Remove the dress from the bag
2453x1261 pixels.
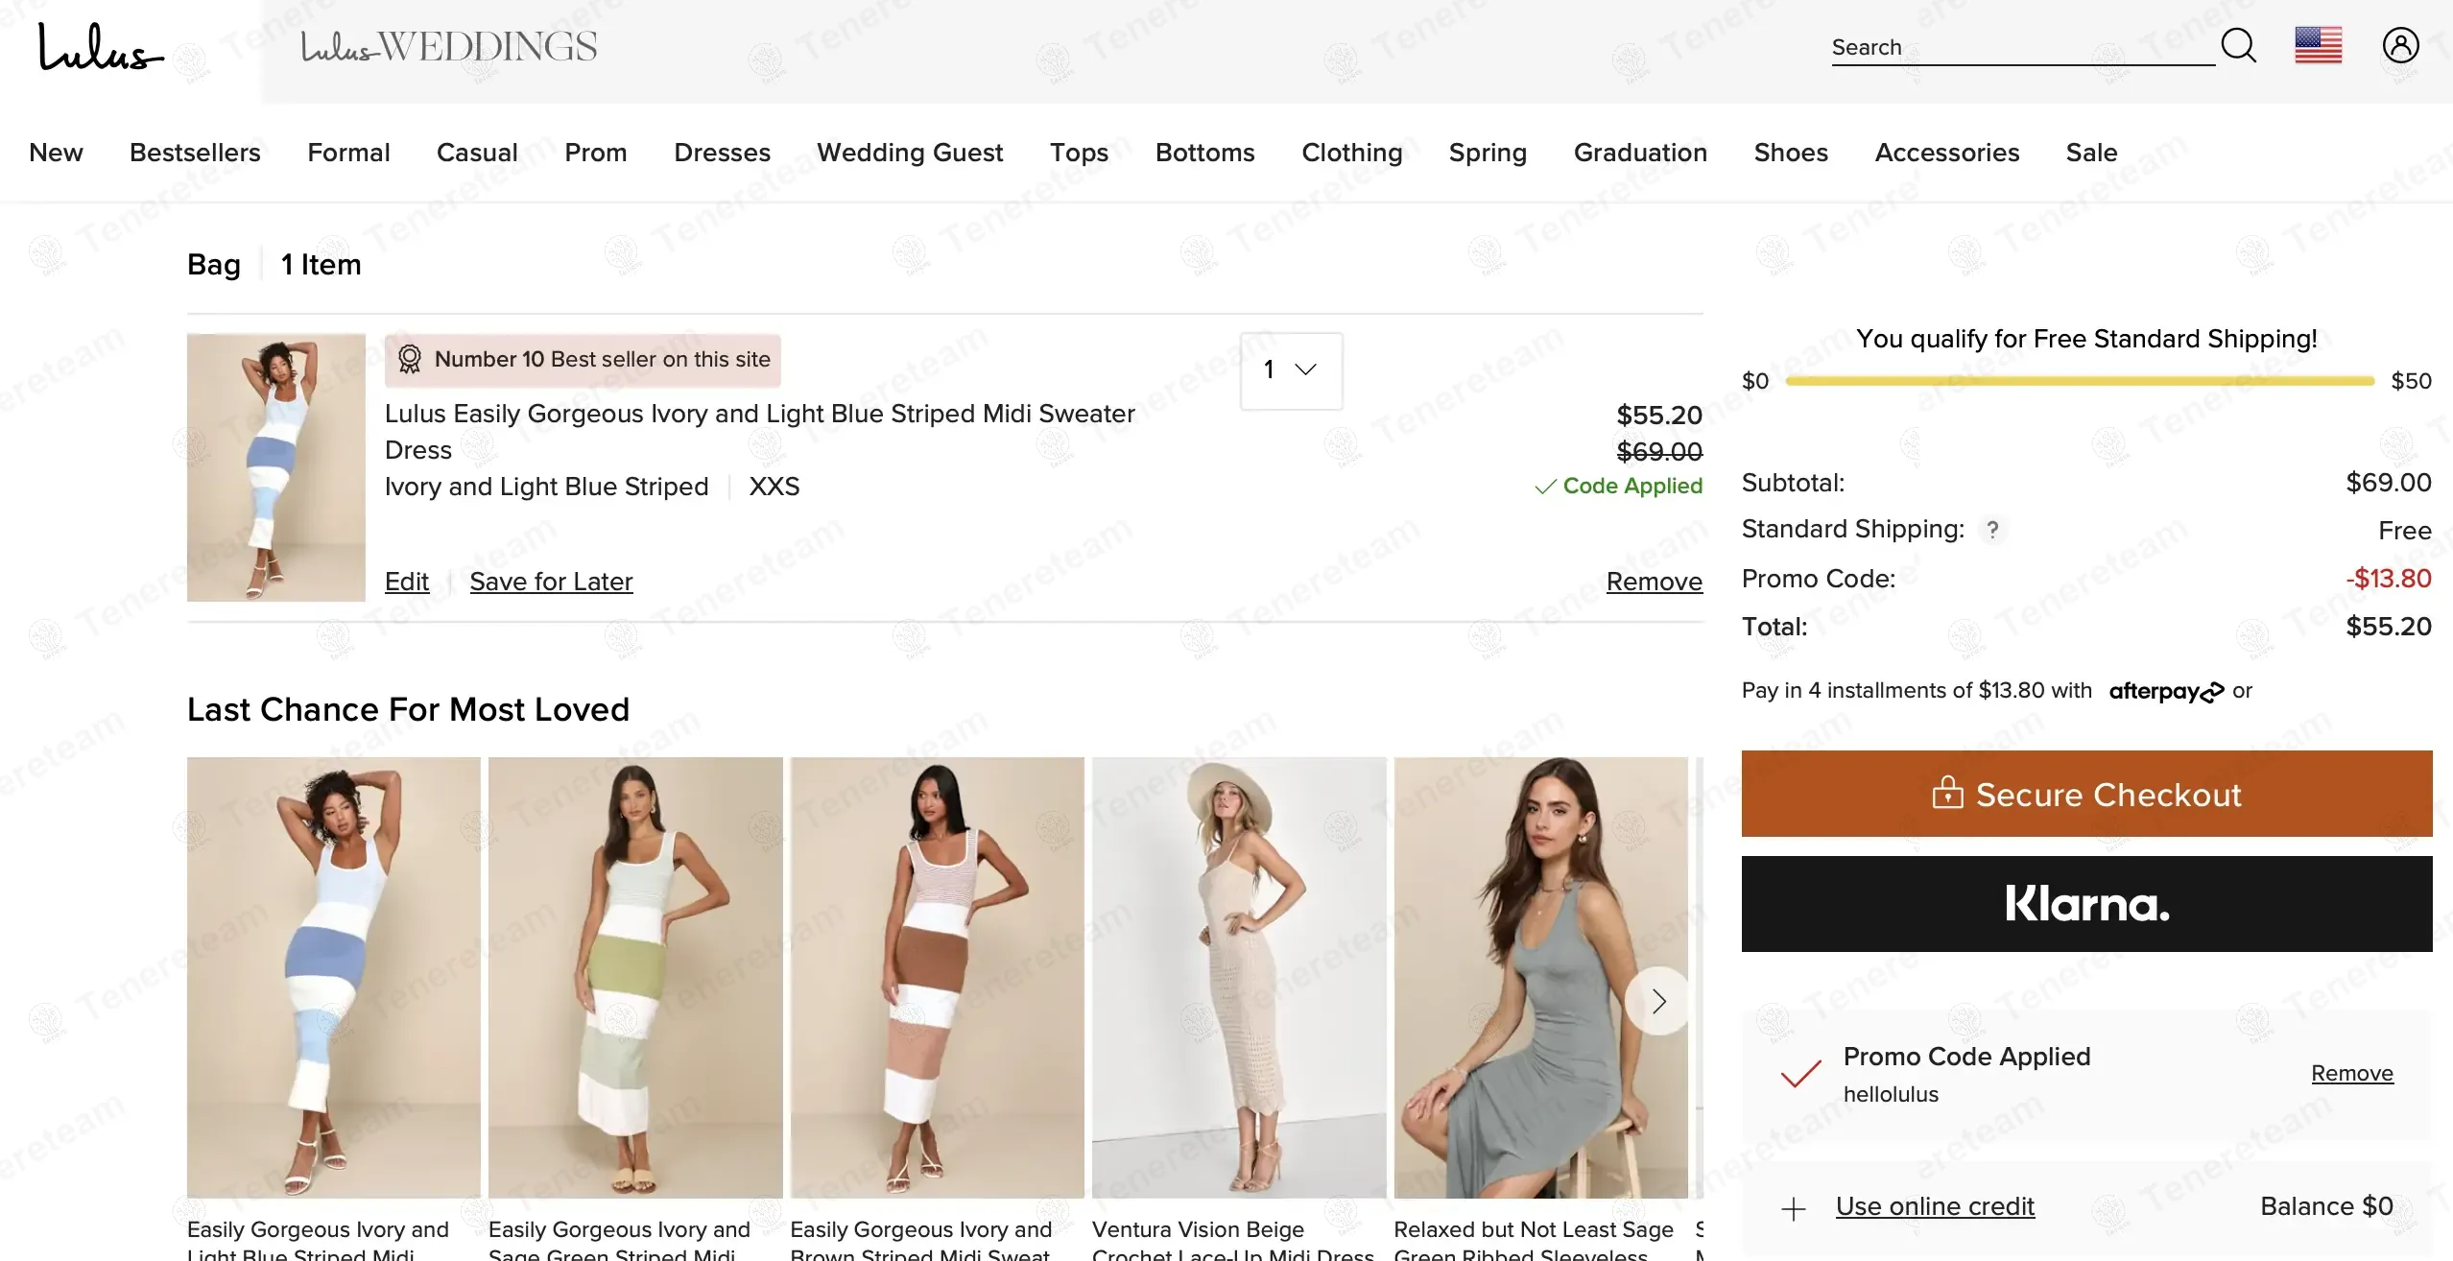point(1654,582)
